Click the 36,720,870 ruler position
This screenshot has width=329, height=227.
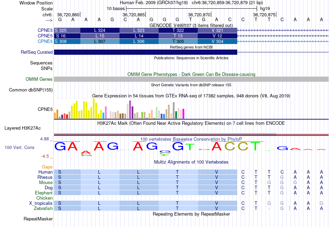click(x=199, y=15)
